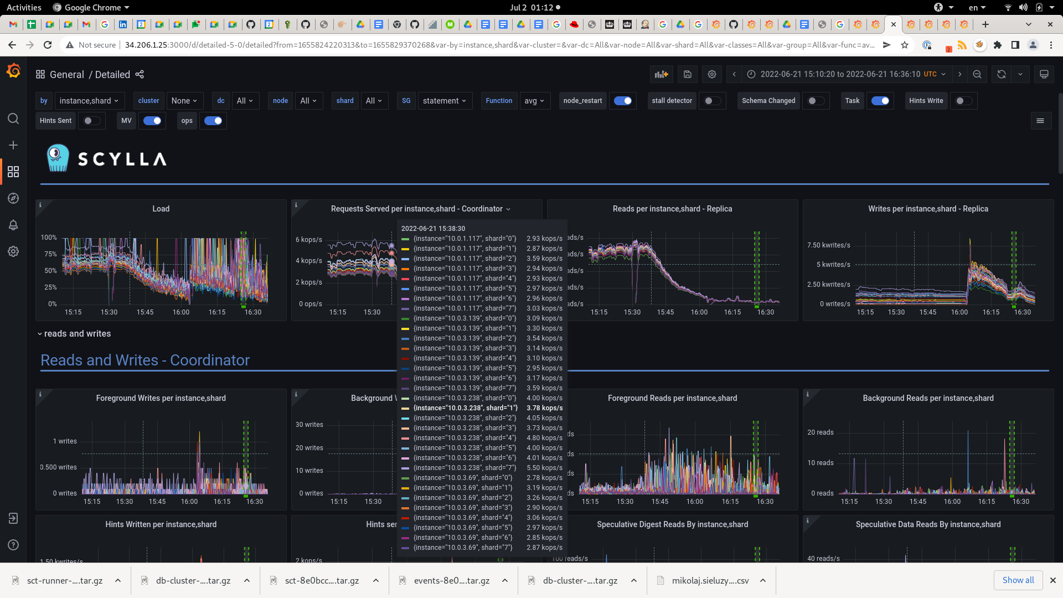Viewport: 1063px width, 598px height.
Task: Open Alerting via the bell icon
Action: (13, 225)
